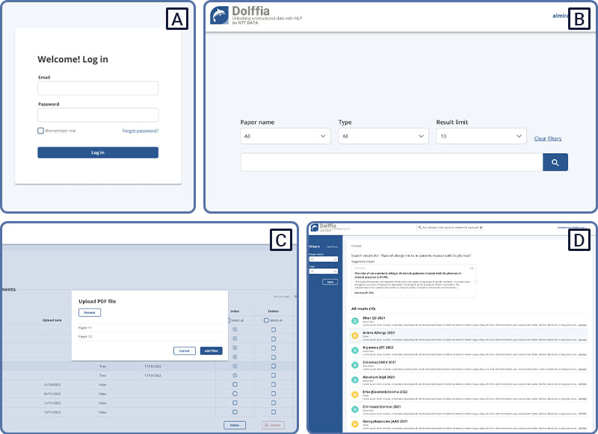The height and width of the screenshot is (434, 598).
Task: Check Select all under the Index column
Action: click(229, 320)
